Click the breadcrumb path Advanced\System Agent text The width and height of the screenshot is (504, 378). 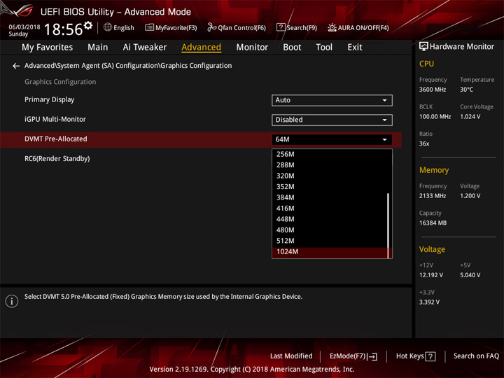[x=128, y=66]
